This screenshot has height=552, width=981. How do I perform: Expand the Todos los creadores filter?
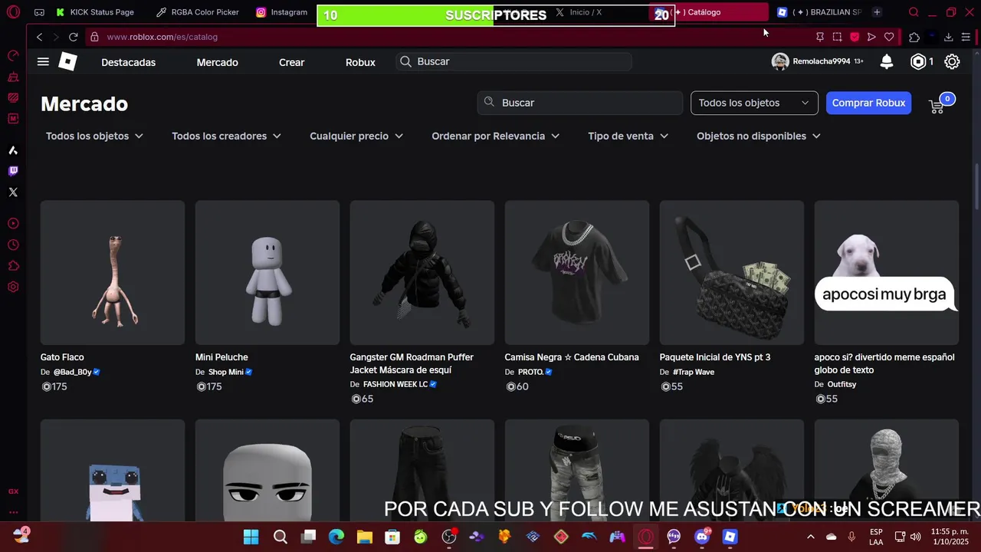pyautogui.click(x=226, y=136)
